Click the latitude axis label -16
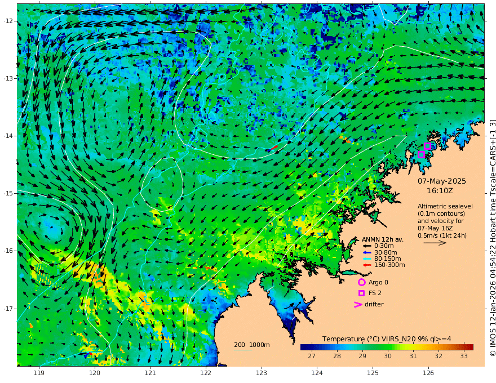 click(x=8, y=251)
